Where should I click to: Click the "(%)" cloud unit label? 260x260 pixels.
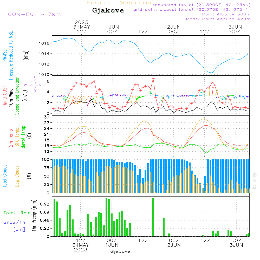[29, 176]
